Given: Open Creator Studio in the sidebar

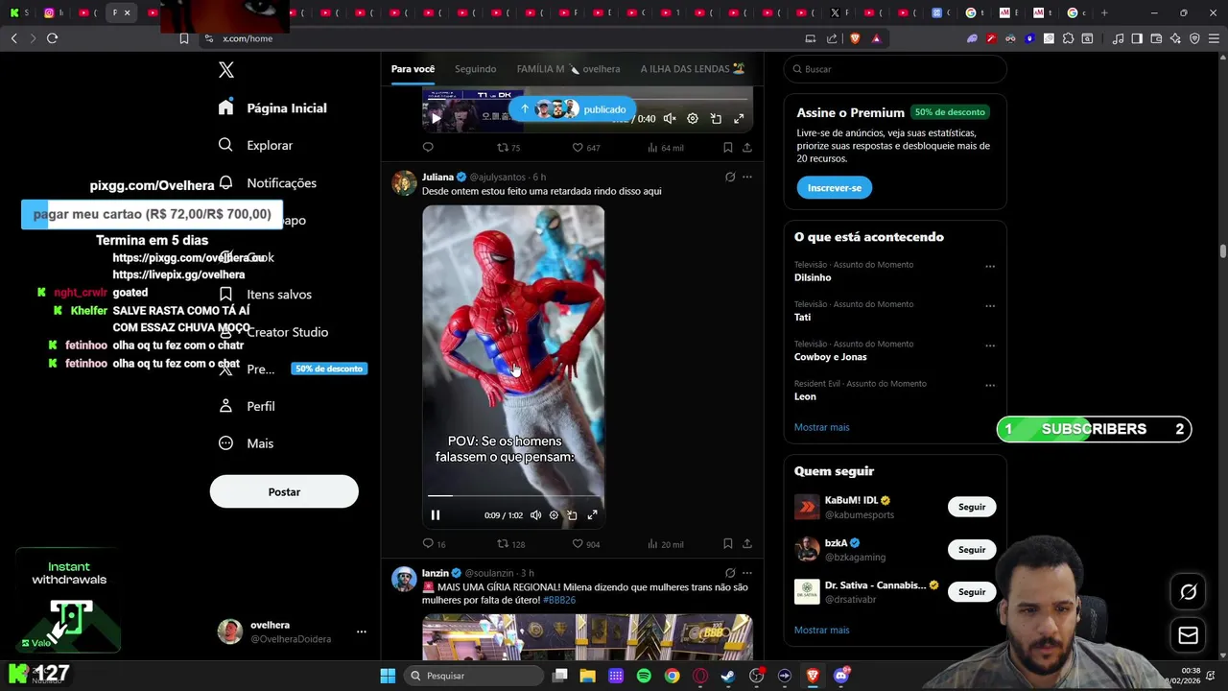Looking at the screenshot, I should pyautogui.click(x=274, y=332).
